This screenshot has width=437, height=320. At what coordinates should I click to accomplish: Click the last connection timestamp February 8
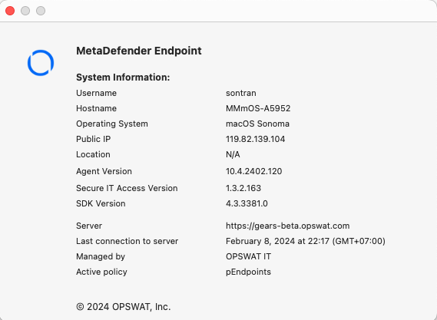306,241
